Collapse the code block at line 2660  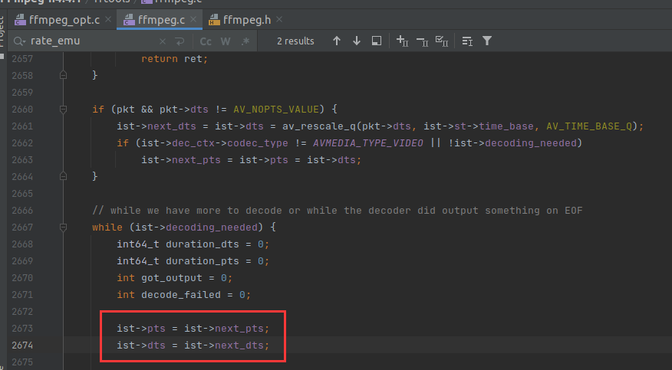coord(63,109)
